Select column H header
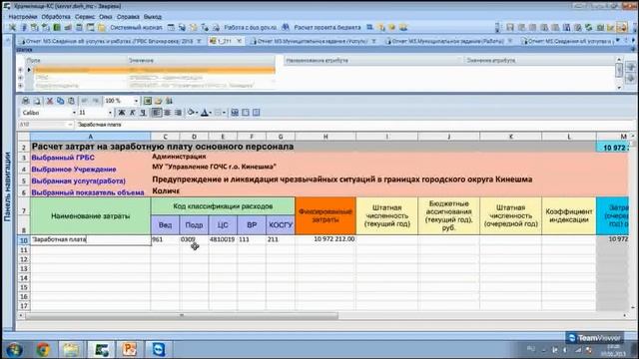This screenshot has width=639, height=359. [325, 137]
